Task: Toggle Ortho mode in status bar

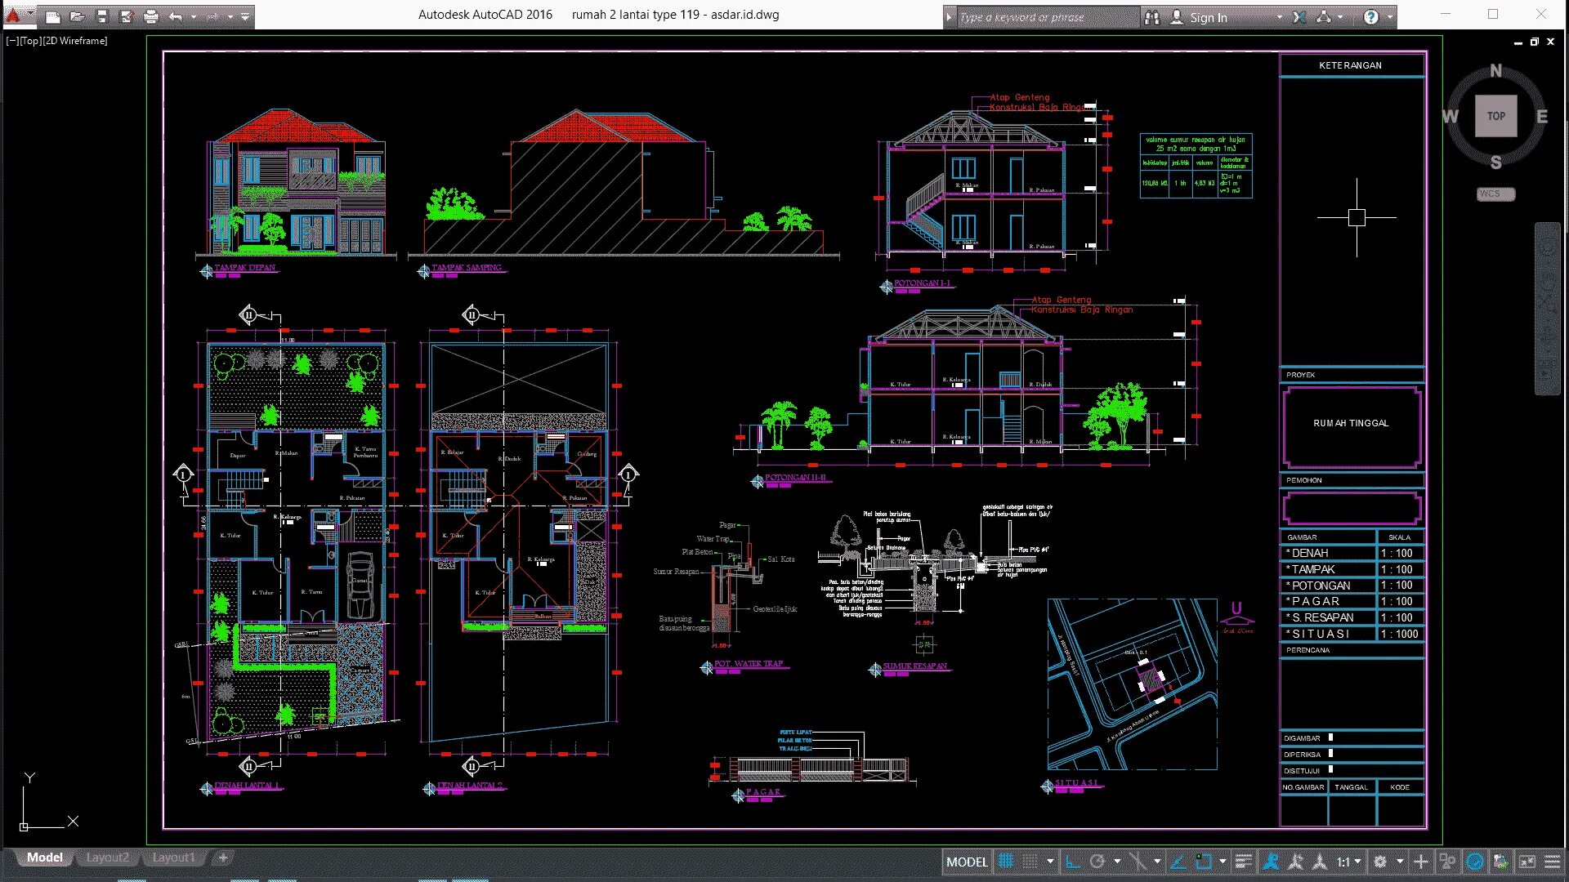Action: click(x=1073, y=862)
